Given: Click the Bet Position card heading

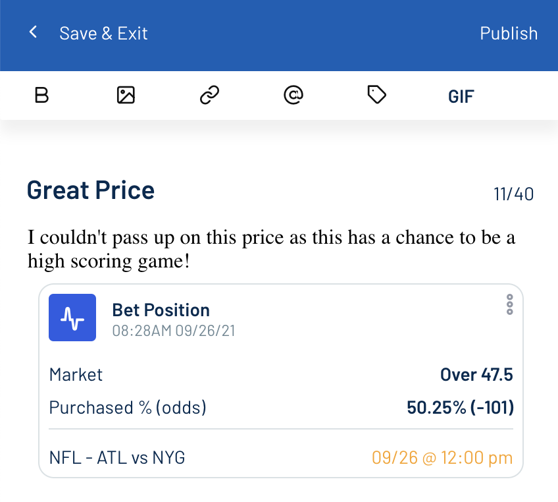Looking at the screenshot, I should (x=161, y=310).
